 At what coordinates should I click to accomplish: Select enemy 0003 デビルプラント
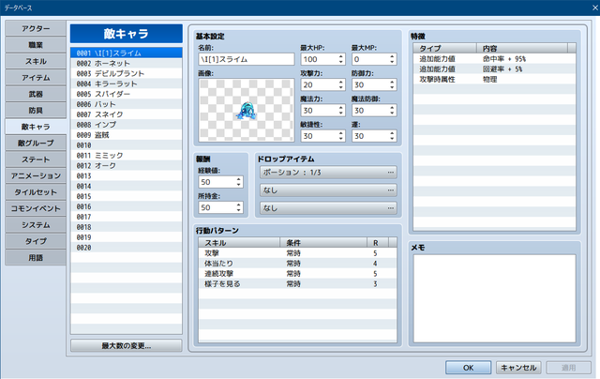point(127,73)
